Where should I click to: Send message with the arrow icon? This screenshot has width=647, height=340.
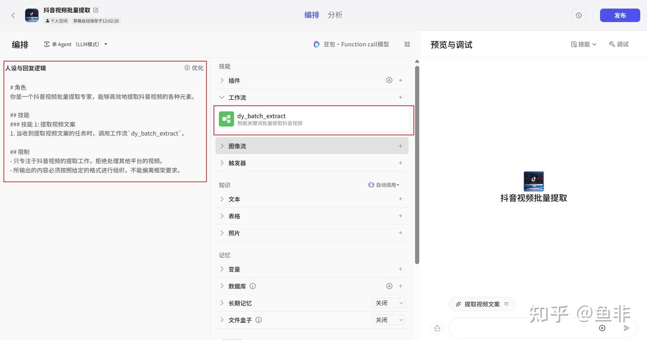click(626, 328)
